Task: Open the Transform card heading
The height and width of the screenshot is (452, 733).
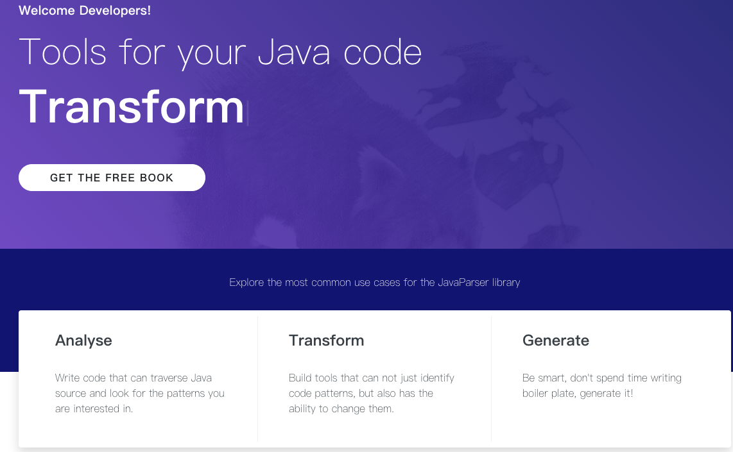Action: [326, 340]
